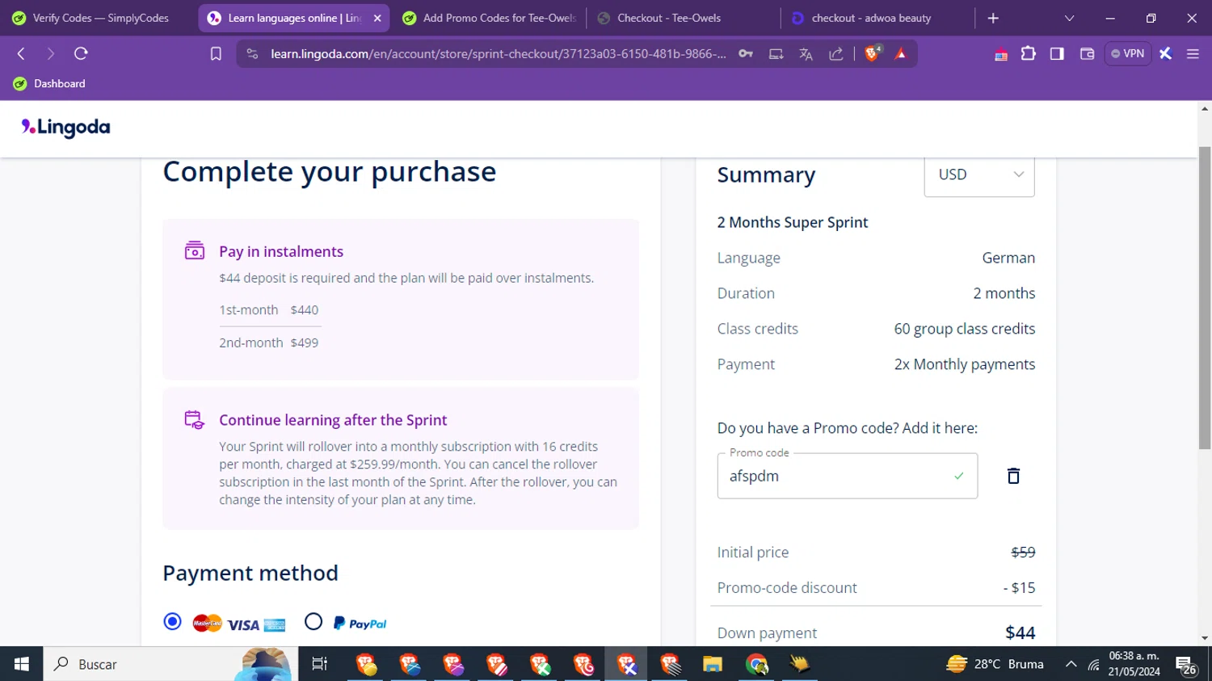
Task: Click the VPN button
Action: pyautogui.click(x=1127, y=53)
